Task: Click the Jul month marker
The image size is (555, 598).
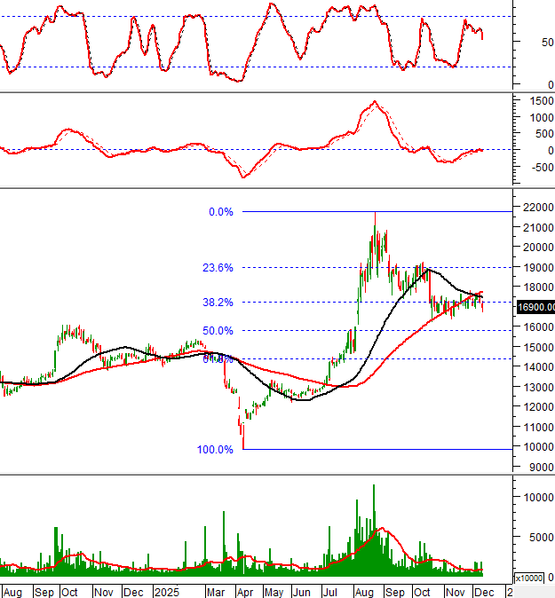Action: click(x=331, y=591)
